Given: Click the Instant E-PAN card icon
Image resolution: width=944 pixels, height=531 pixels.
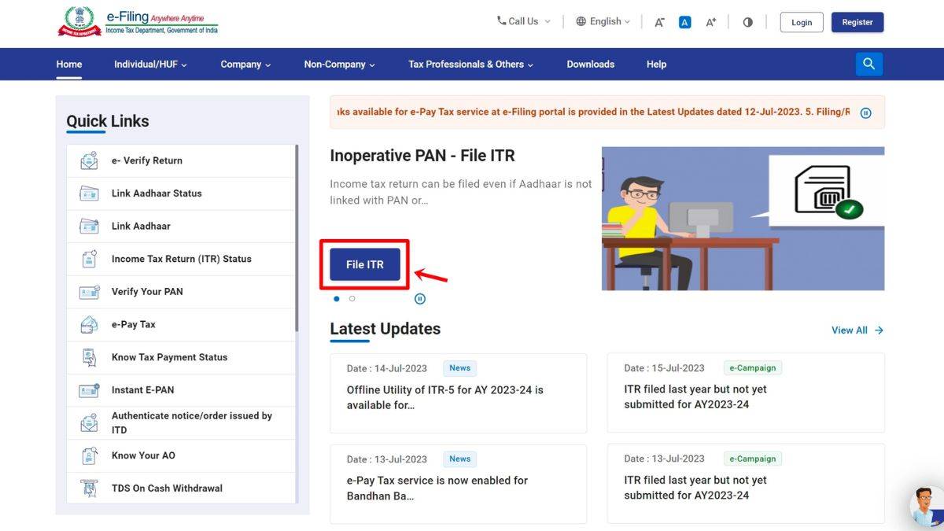Looking at the screenshot, I should point(89,390).
